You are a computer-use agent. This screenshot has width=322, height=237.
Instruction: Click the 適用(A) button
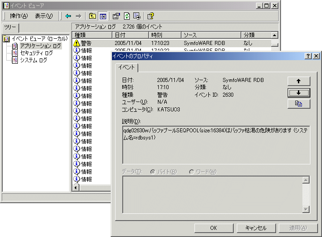click(298, 228)
